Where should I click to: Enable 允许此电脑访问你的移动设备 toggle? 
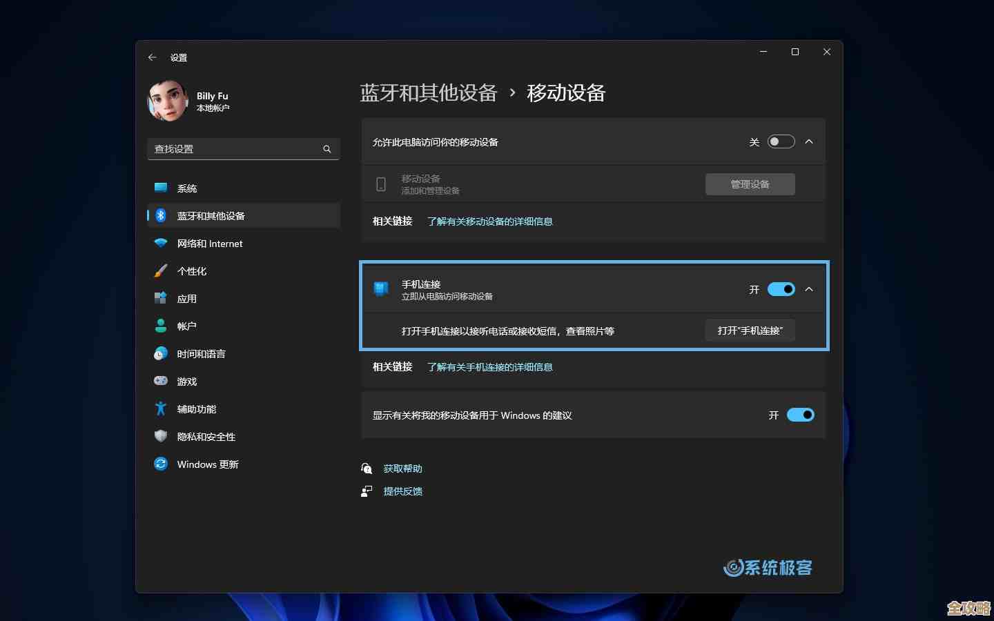(x=781, y=141)
